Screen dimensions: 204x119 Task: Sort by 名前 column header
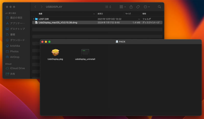(40, 14)
